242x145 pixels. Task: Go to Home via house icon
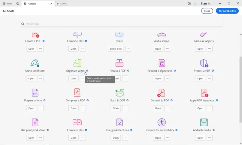tap(18, 4)
